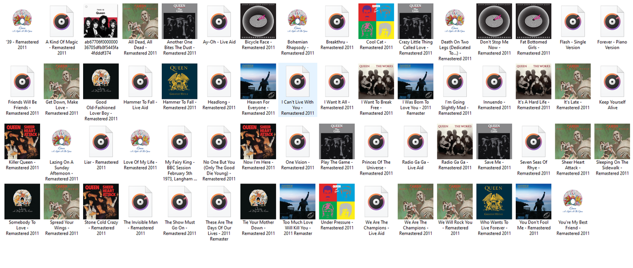The width and height of the screenshot is (633, 268).
Task: Select the Princes Of The Universe file icon
Action: (x=376, y=141)
